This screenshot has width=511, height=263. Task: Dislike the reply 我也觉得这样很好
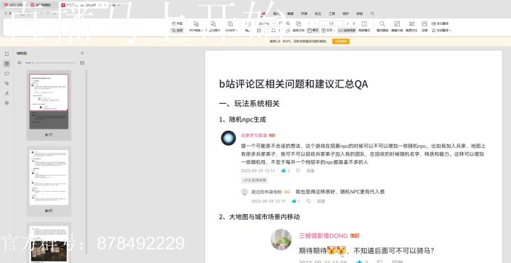tap(309, 201)
